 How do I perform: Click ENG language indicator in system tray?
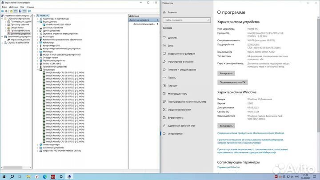(297, 176)
